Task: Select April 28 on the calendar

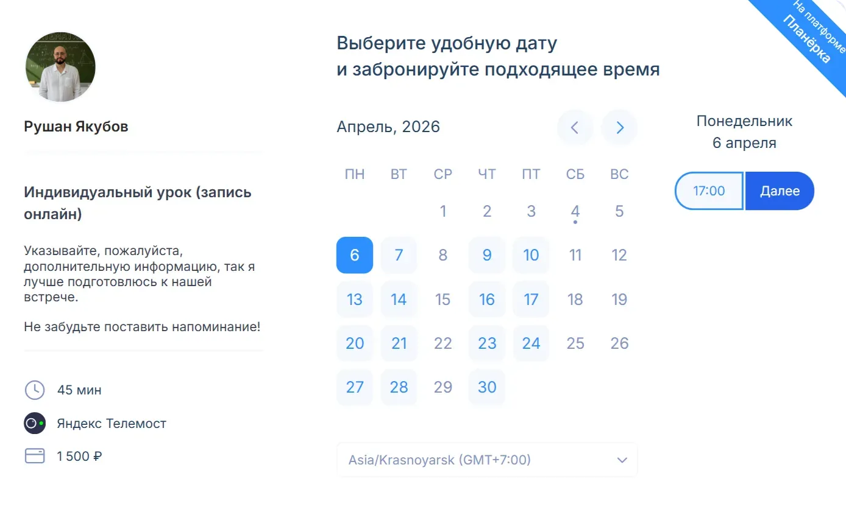Action: tap(399, 387)
